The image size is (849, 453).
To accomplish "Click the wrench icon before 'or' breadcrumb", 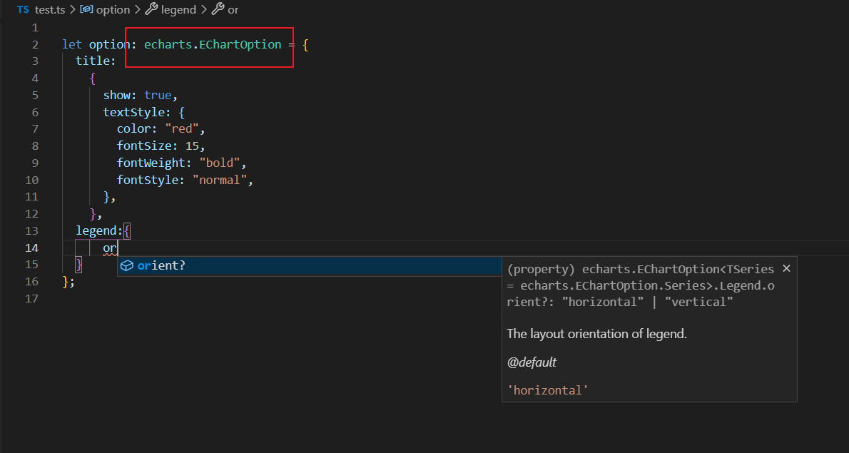I will click(x=217, y=10).
